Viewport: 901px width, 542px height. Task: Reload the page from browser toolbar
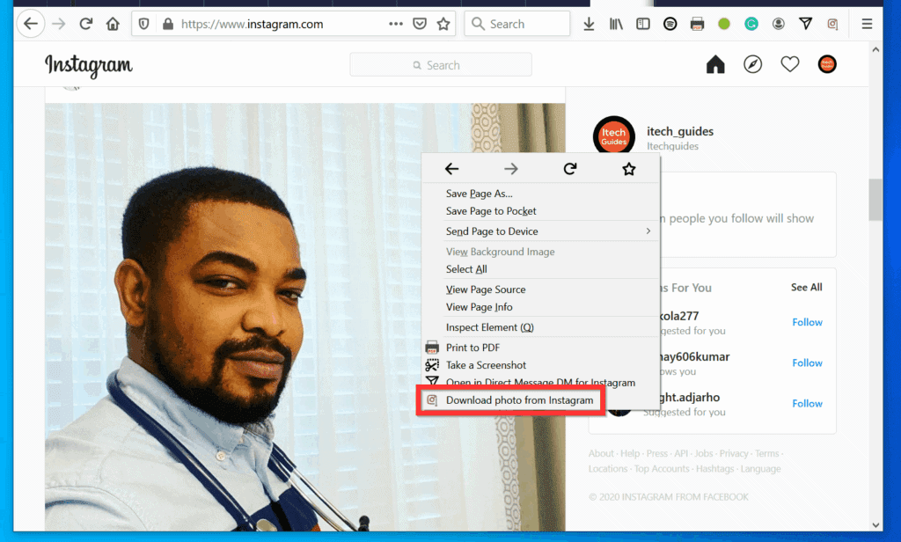(x=85, y=24)
